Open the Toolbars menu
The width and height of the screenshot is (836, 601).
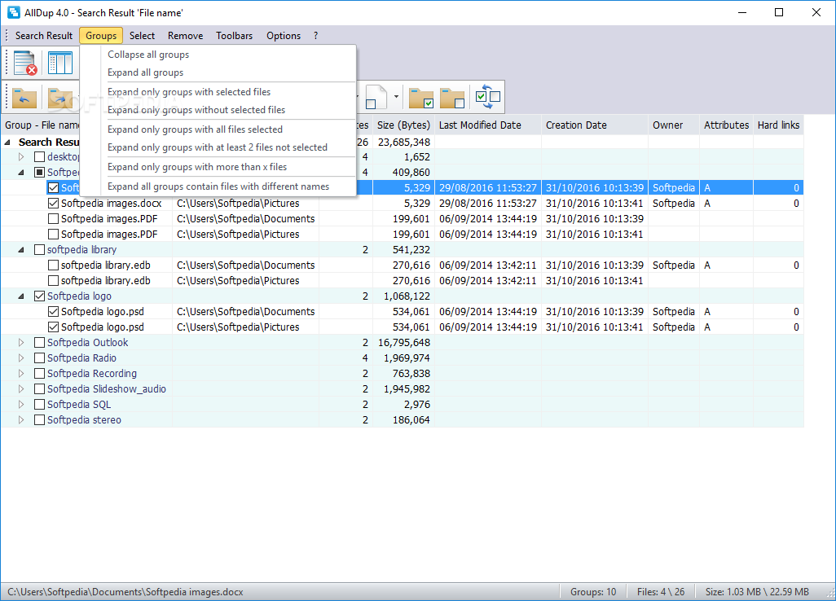(234, 36)
